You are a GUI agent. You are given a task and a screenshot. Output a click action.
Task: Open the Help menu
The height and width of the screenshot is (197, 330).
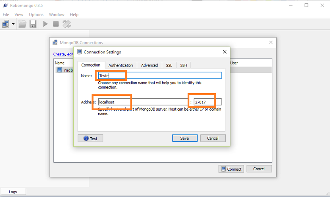(74, 14)
